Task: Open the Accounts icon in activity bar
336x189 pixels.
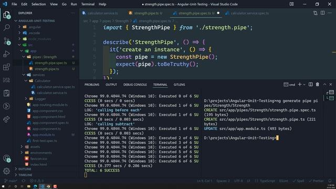Action: [6, 159]
